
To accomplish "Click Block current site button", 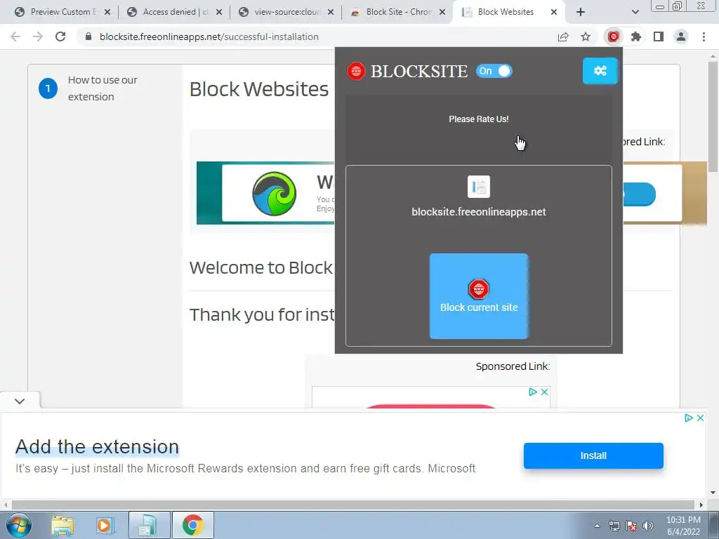I will tap(479, 296).
